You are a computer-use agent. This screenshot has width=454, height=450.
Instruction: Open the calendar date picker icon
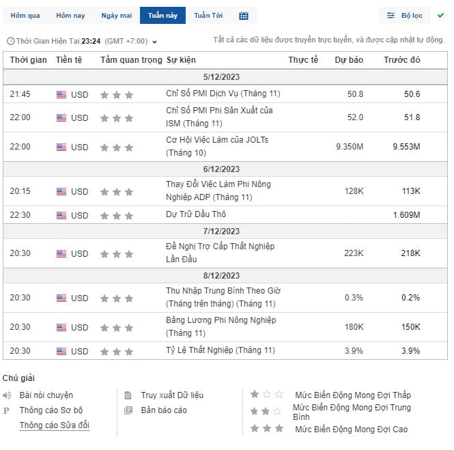pyautogui.click(x=244, y=16)
